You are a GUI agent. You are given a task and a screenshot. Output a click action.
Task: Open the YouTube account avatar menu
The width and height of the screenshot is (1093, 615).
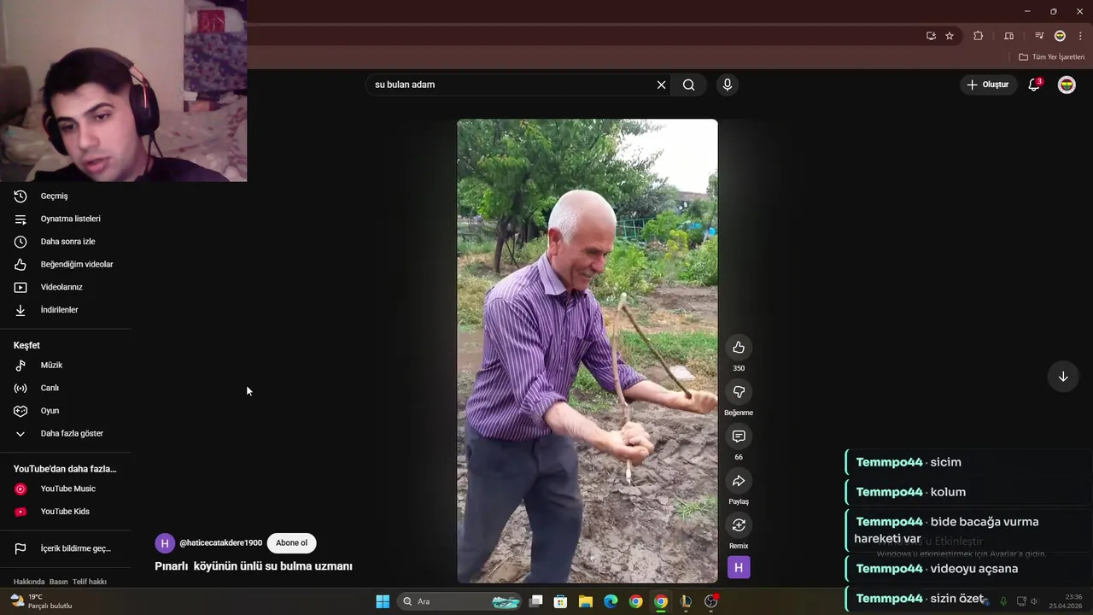click(x=1067, y=85)
